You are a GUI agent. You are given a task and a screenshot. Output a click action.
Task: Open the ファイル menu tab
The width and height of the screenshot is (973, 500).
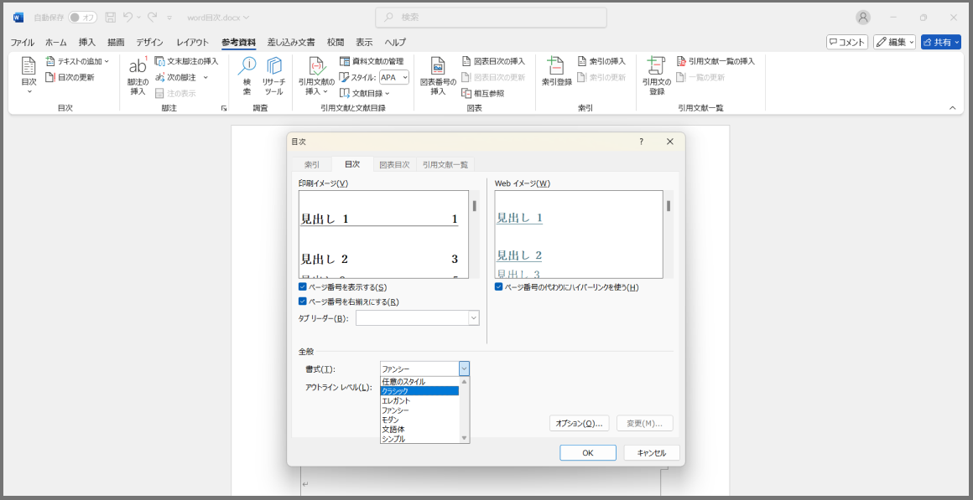[x=23, y=42]
